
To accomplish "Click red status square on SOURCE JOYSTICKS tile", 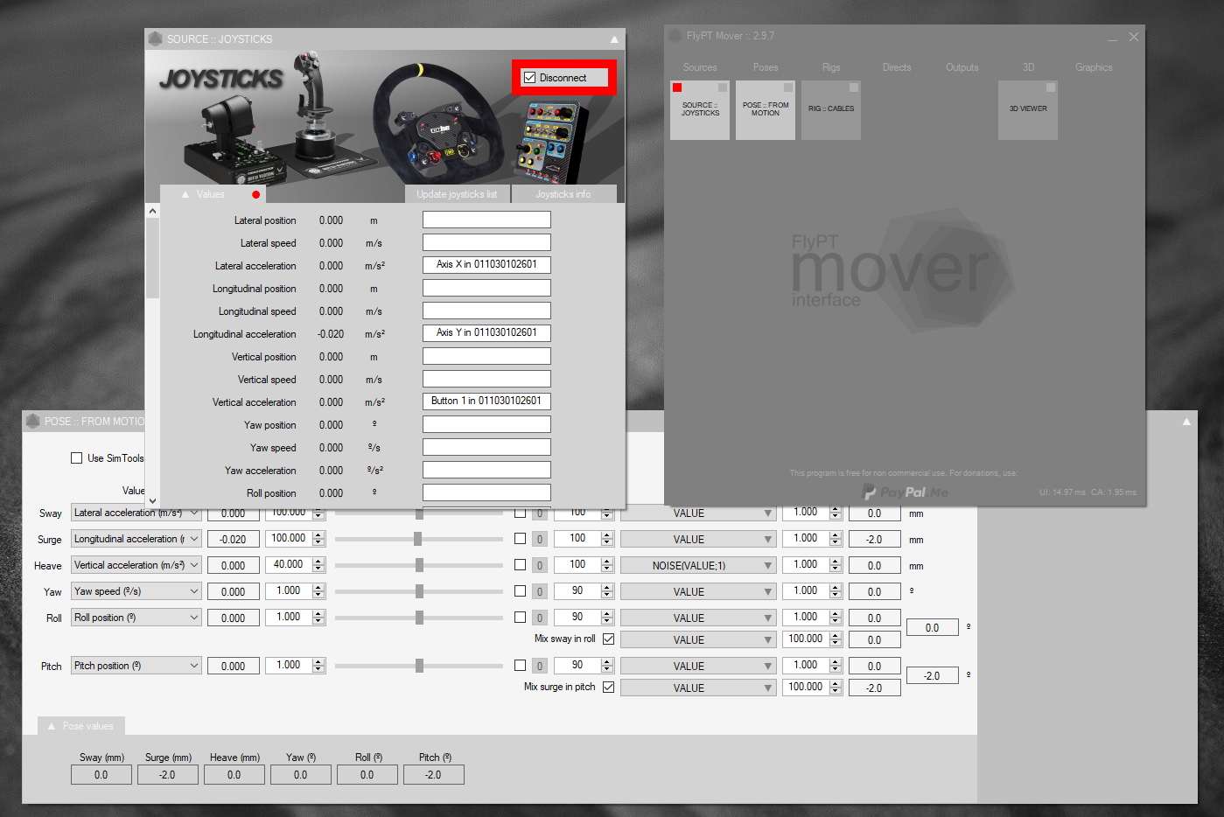I will [x=677, y=87].
